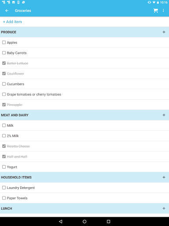169x226 pixels.
Task: Select the Meat and Dairy header
Action: tap(84, 115)
